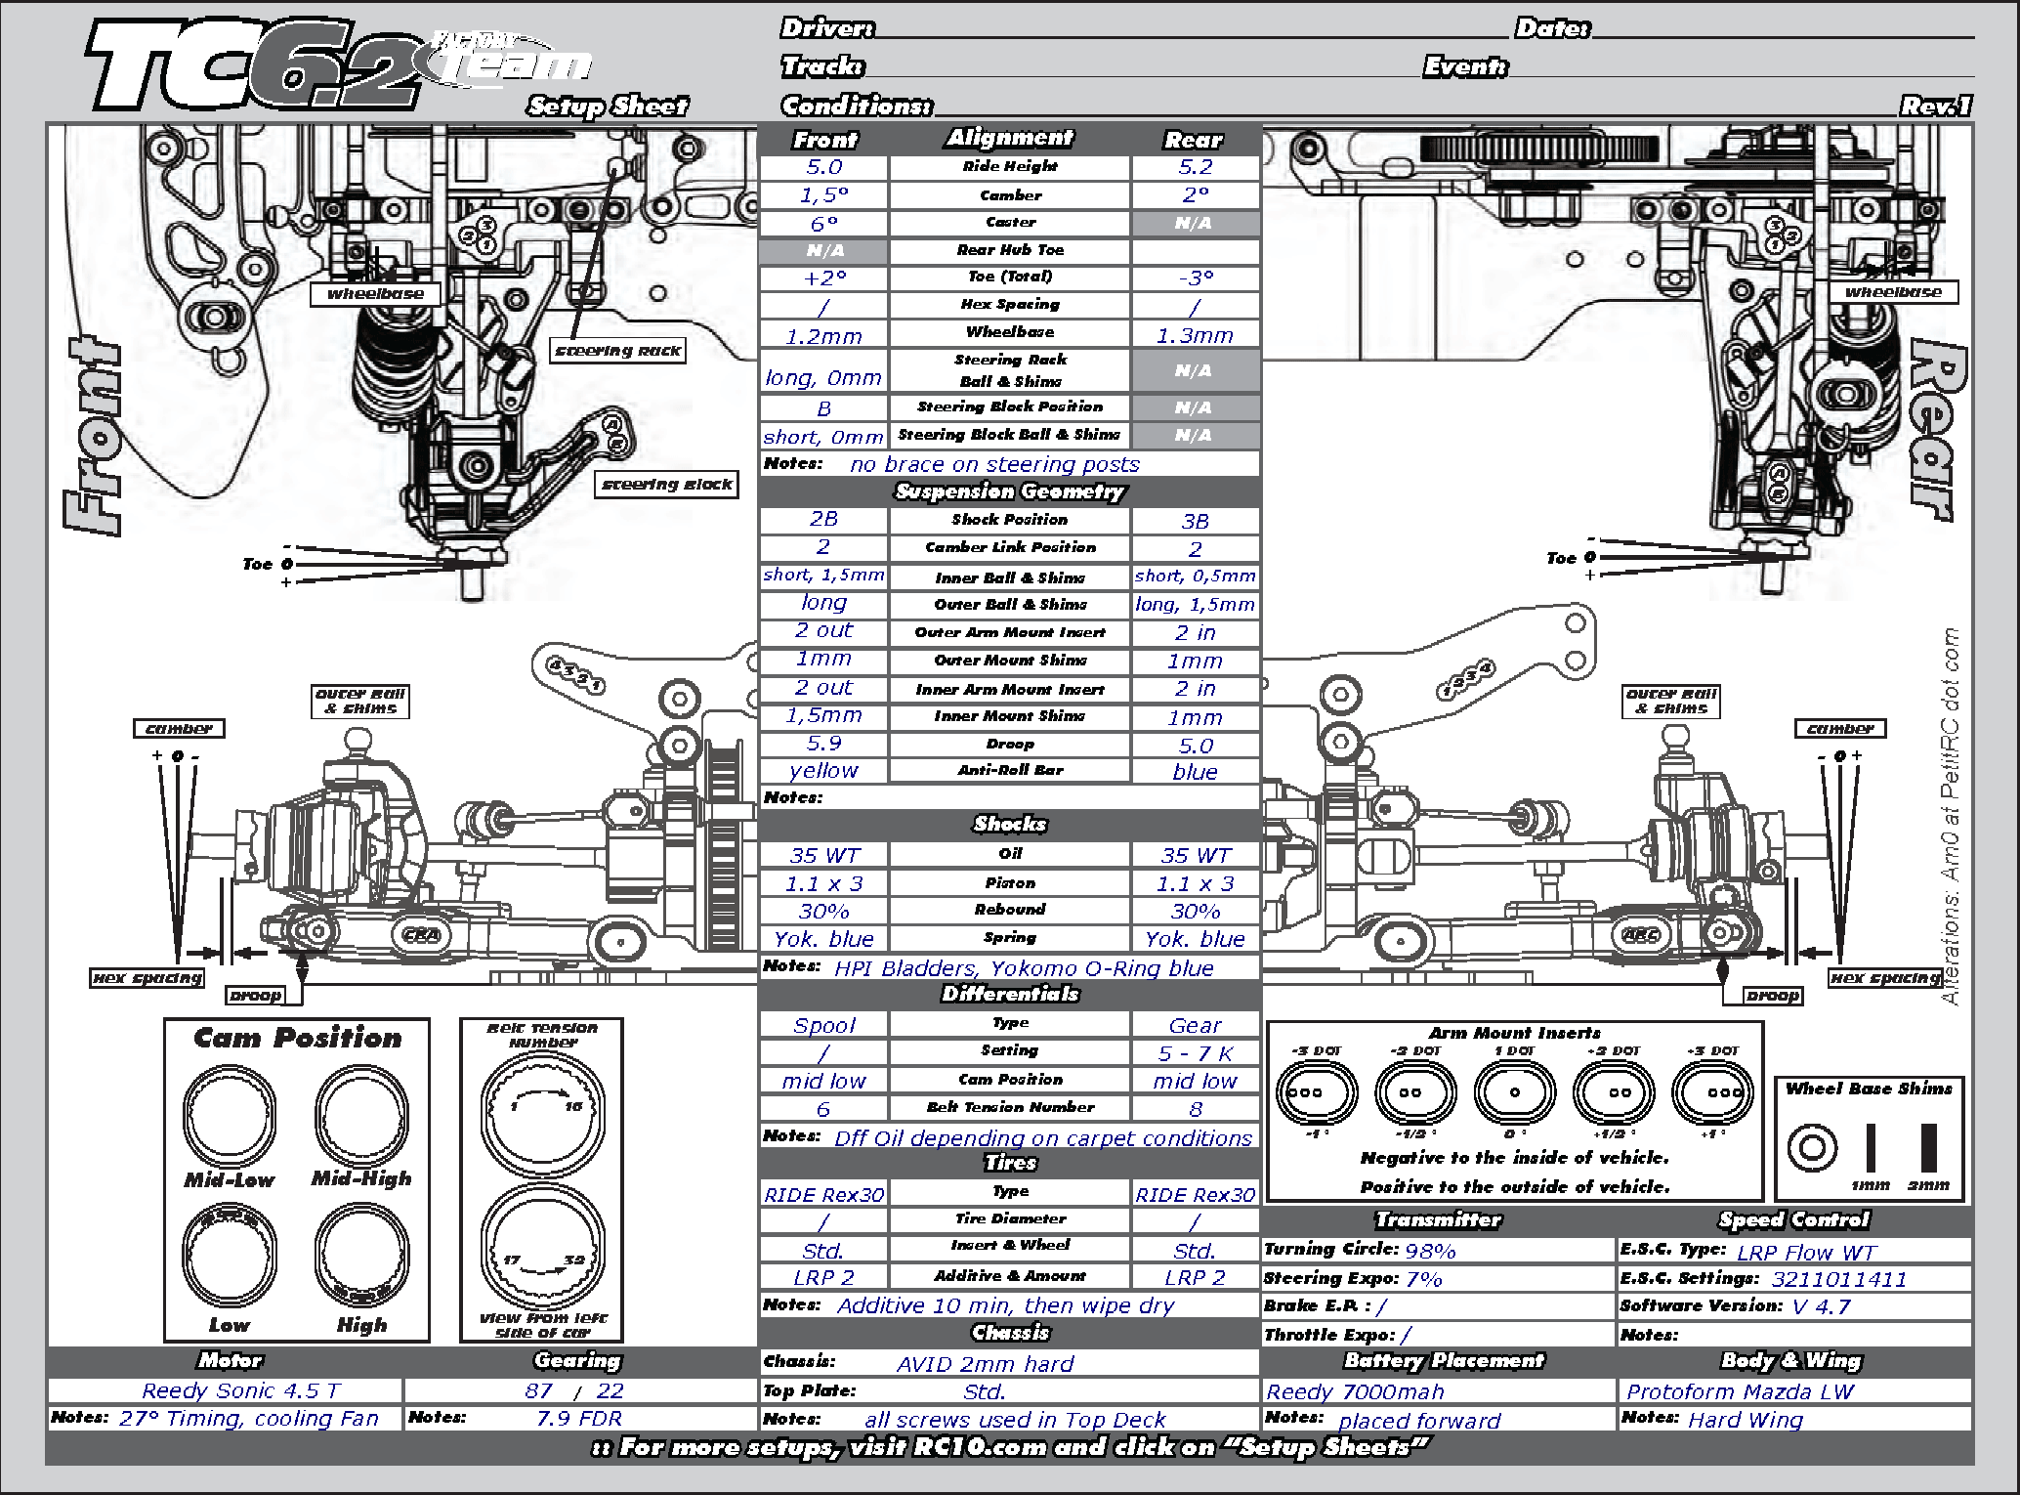
Task: Select the High cam position circle
Action: point(361,1255)
